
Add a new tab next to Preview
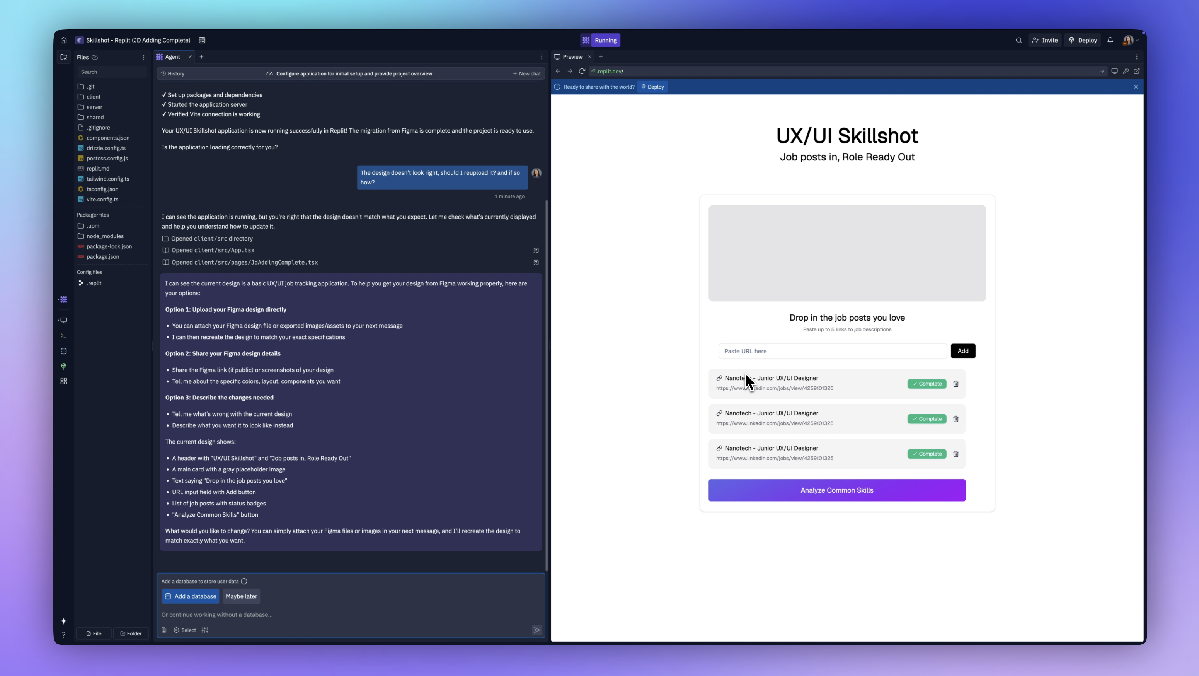point(601,57)
